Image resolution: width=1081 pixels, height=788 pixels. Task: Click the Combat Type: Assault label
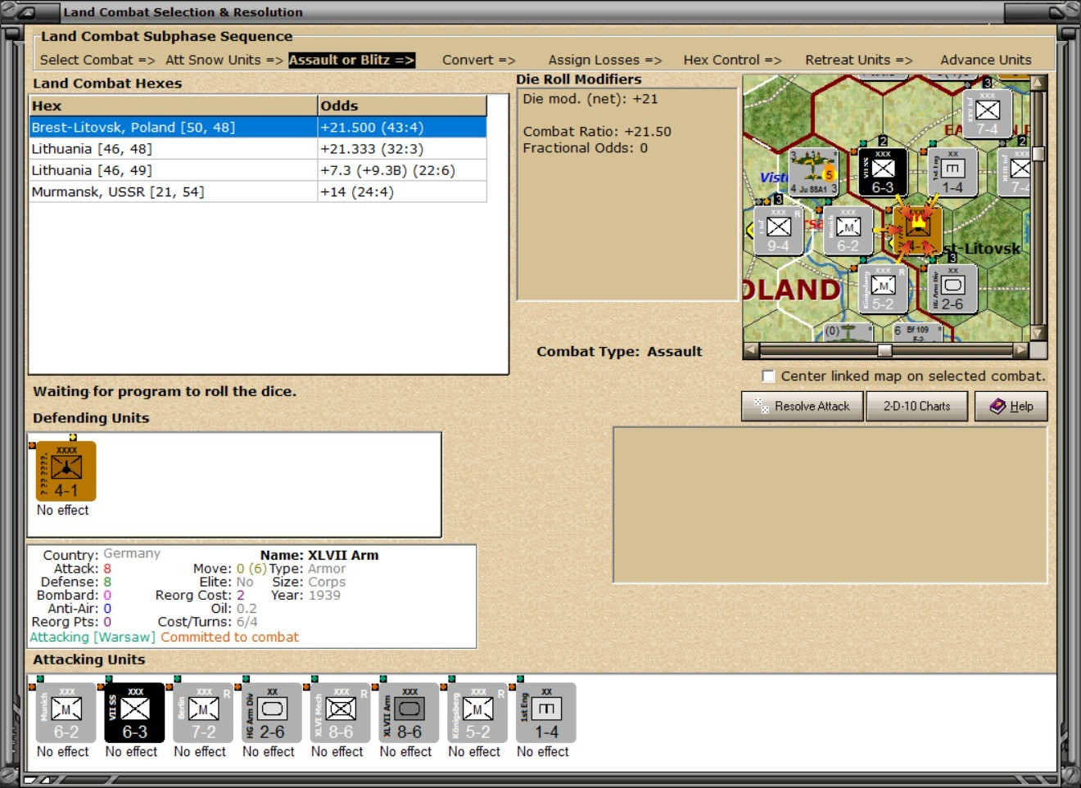619,352
